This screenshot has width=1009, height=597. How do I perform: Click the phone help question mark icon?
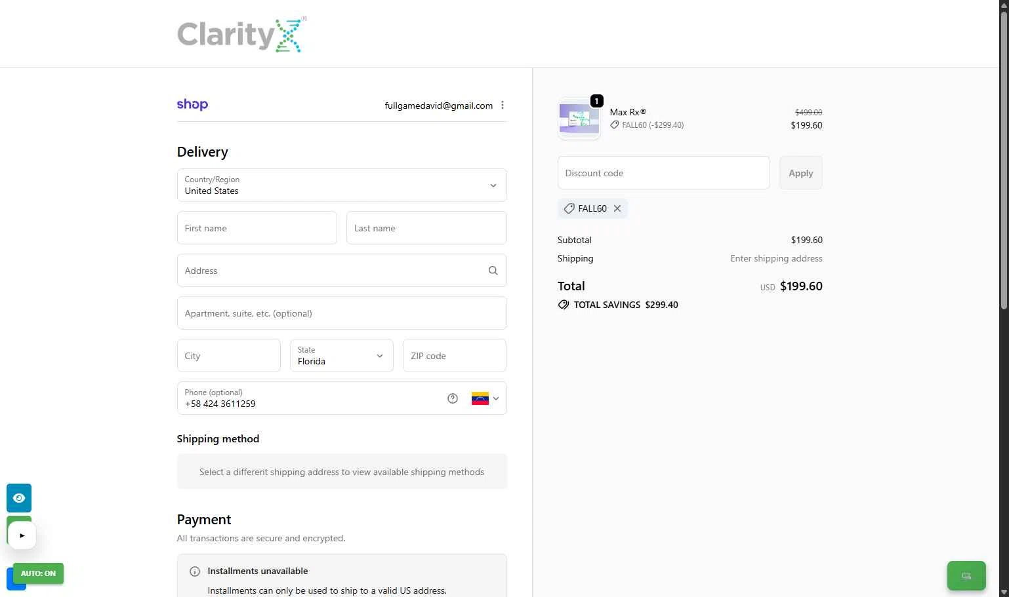click(453, 398)
